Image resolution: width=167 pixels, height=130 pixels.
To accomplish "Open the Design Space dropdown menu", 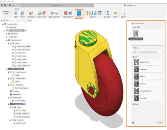I will pos(42,17).
